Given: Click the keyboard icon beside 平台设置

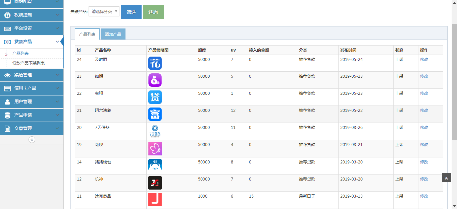Looking at the screenshot, I should [7, 28].
